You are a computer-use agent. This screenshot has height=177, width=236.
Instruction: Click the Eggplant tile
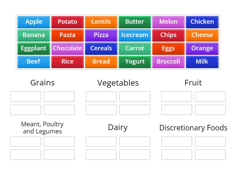(33, 48)
